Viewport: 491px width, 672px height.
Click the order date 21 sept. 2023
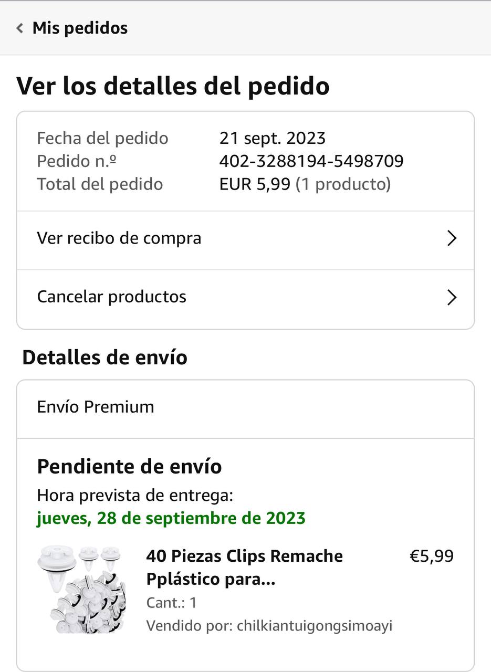[272, 138]
